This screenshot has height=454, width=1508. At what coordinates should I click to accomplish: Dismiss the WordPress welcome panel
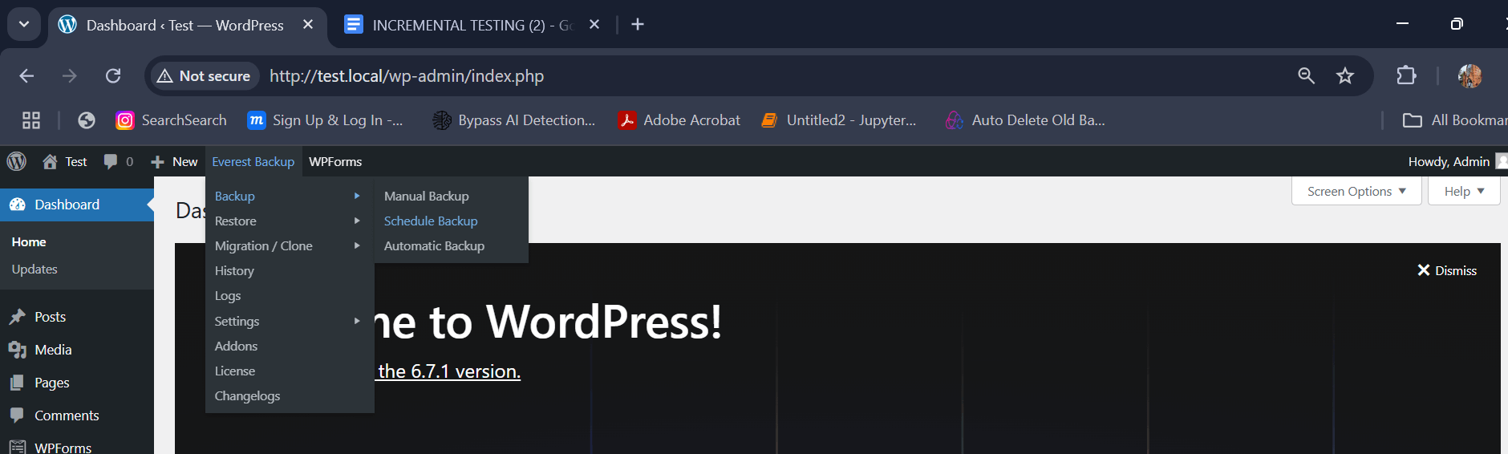(x=1446, y=270)
